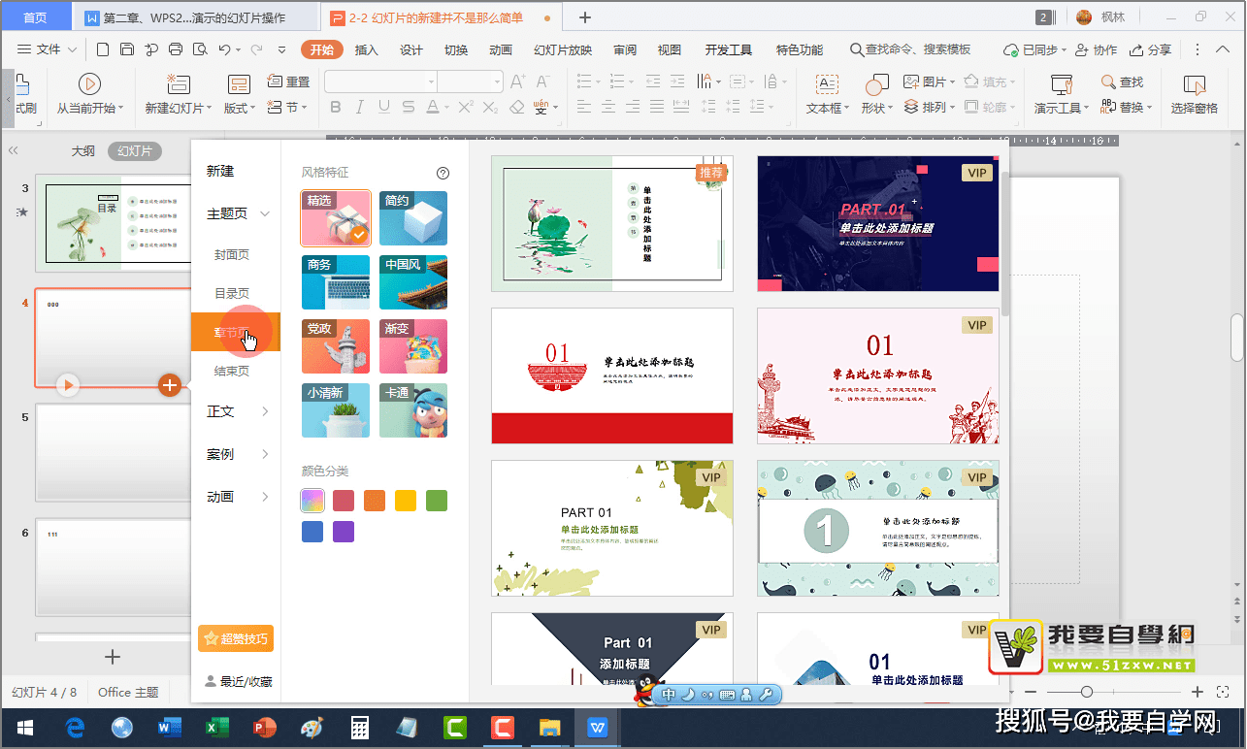Open the 幻灯片放映 ribbon tab
Image resolution: width=1247 pixels, height=749 pixels.
(563, 49)
